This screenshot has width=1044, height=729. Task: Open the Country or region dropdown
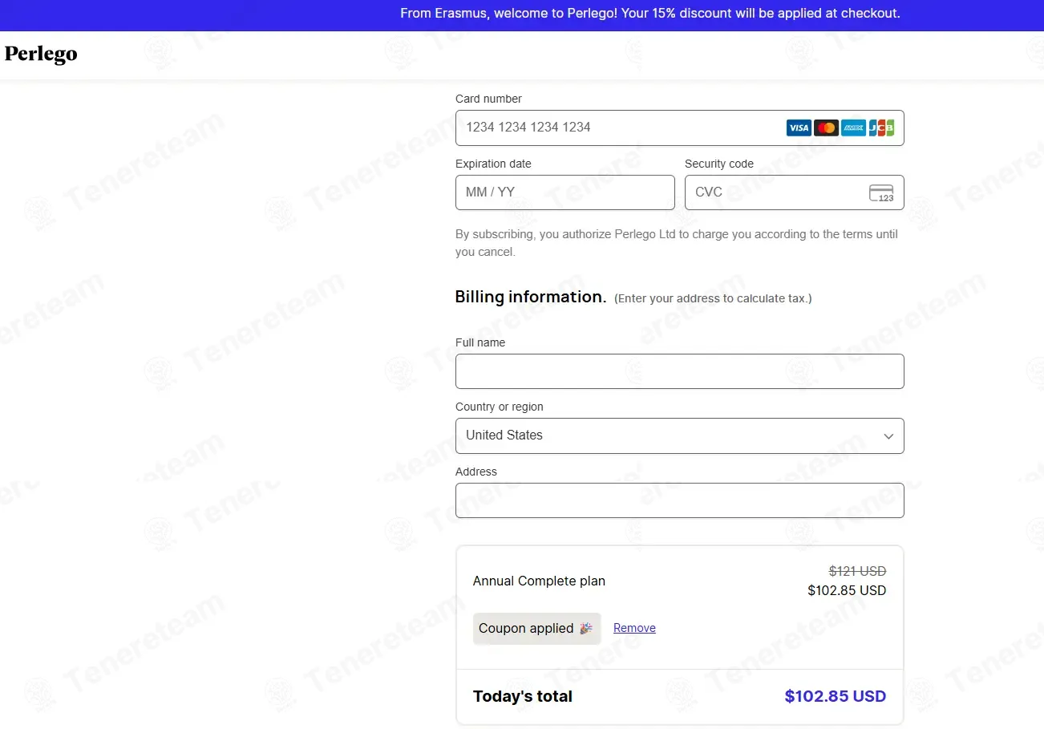pos(679,435)
